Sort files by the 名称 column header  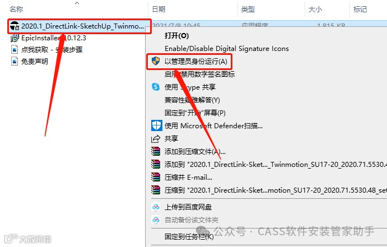(x=16, y=10)
